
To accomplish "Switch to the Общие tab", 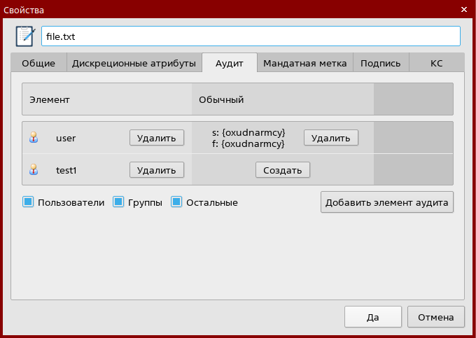I will point(38,63).
